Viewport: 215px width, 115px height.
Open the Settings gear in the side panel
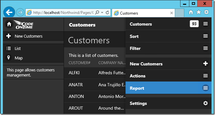tap(206, 103)
